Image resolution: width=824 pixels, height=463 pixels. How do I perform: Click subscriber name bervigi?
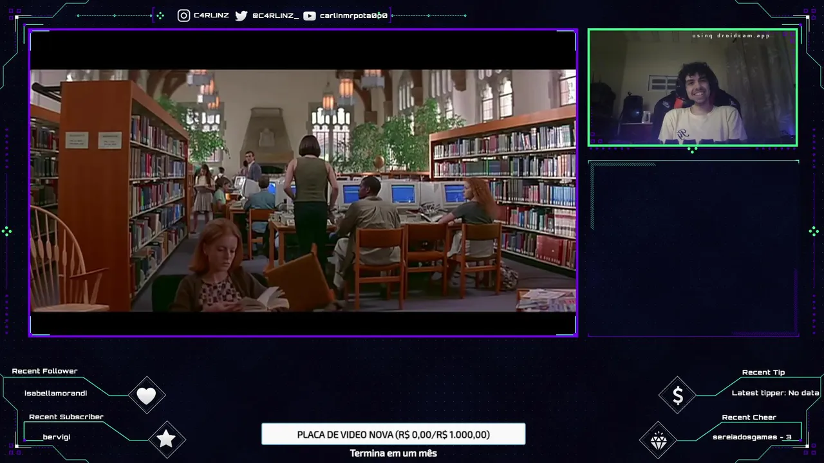pyautogui.click(x=57, y=437)
